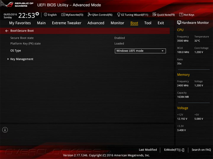Screen dimensions: 213x159
Task: Show Hot Keys help
Action: click(x=187, y=15)
